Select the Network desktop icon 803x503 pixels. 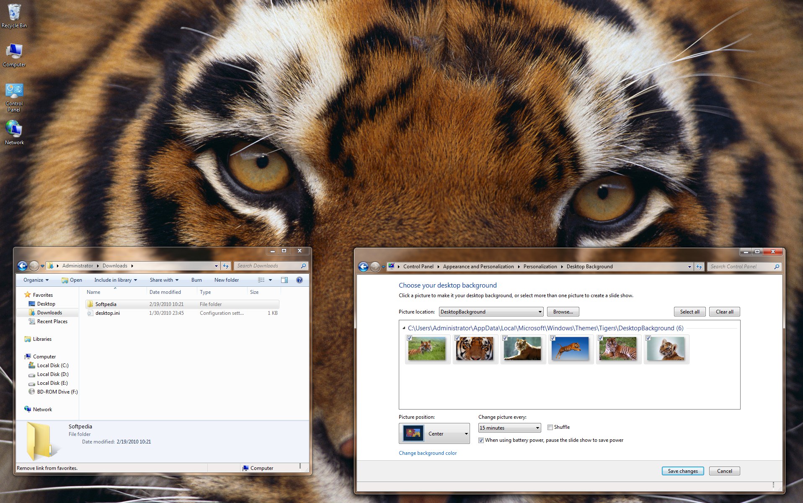point(14,132)
